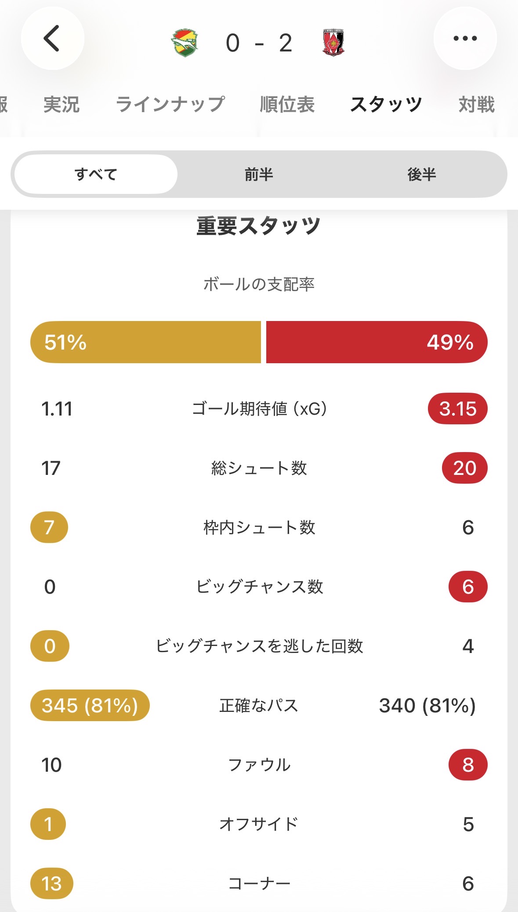Tap the back arrow button
The width and height of the screenshot is (518, 912).
pos(52,39)
